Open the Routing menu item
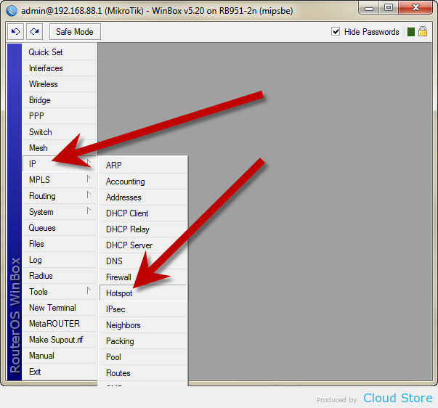The height and width of the screenshot is (408, 438). click(60, 196)
